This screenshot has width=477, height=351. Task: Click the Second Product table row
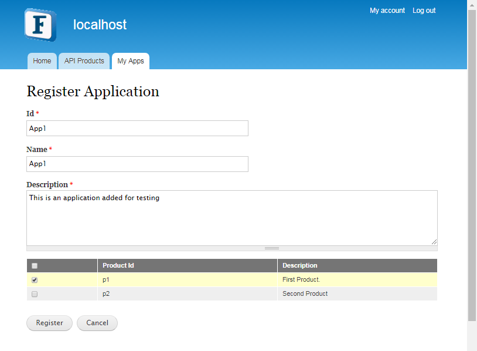tap(232, 293)
